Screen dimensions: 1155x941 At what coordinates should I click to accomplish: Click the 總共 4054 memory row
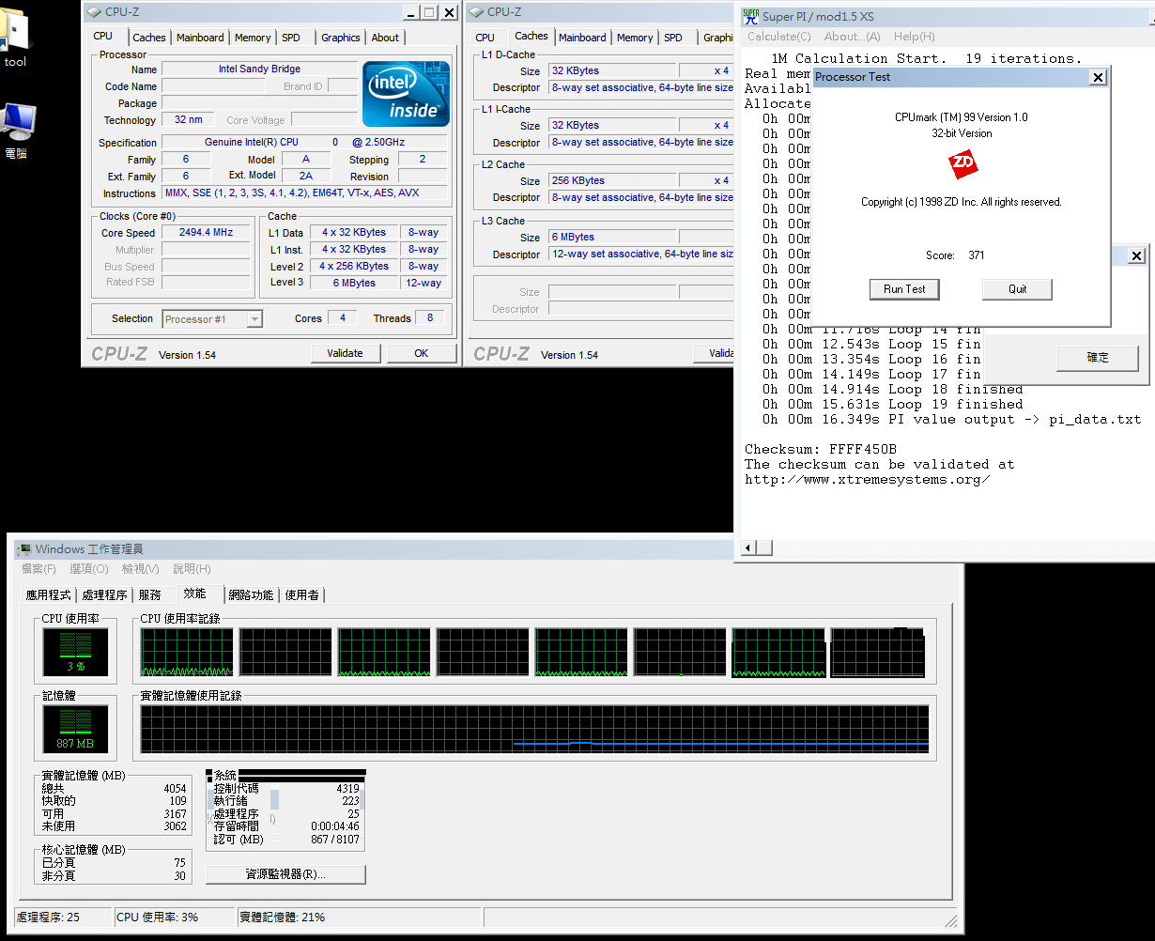[114, 789]
